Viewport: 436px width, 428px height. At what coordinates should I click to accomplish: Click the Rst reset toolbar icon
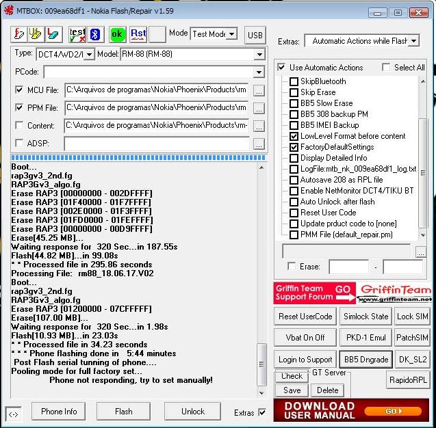coord(138,34)
